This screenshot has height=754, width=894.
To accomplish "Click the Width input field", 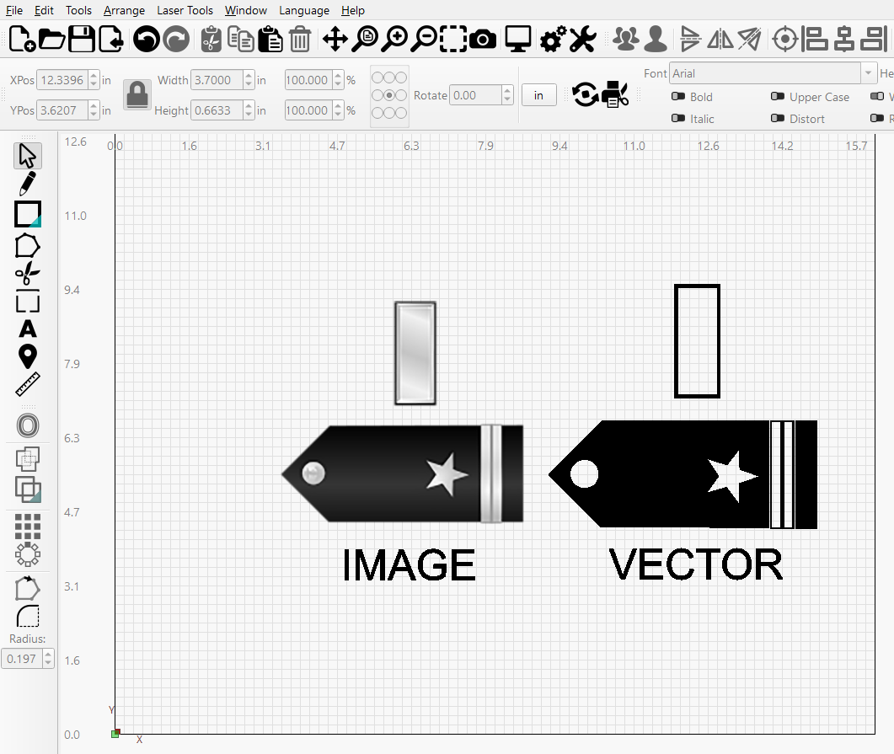I will [x=217, y=80].
